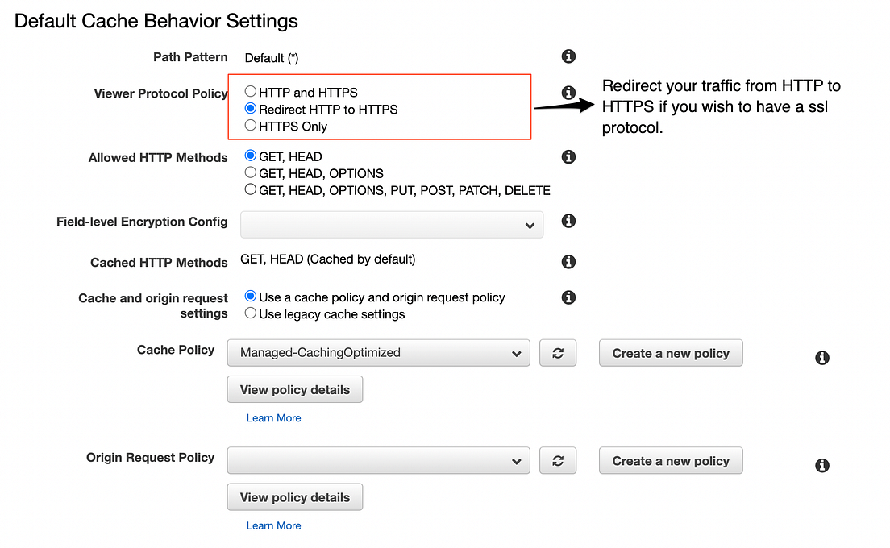Image resolution: width=890 pixels, height=548 pixels.
Task: Open the Viewer Protocol Policy info tooltip
Action: pos(568,93)
